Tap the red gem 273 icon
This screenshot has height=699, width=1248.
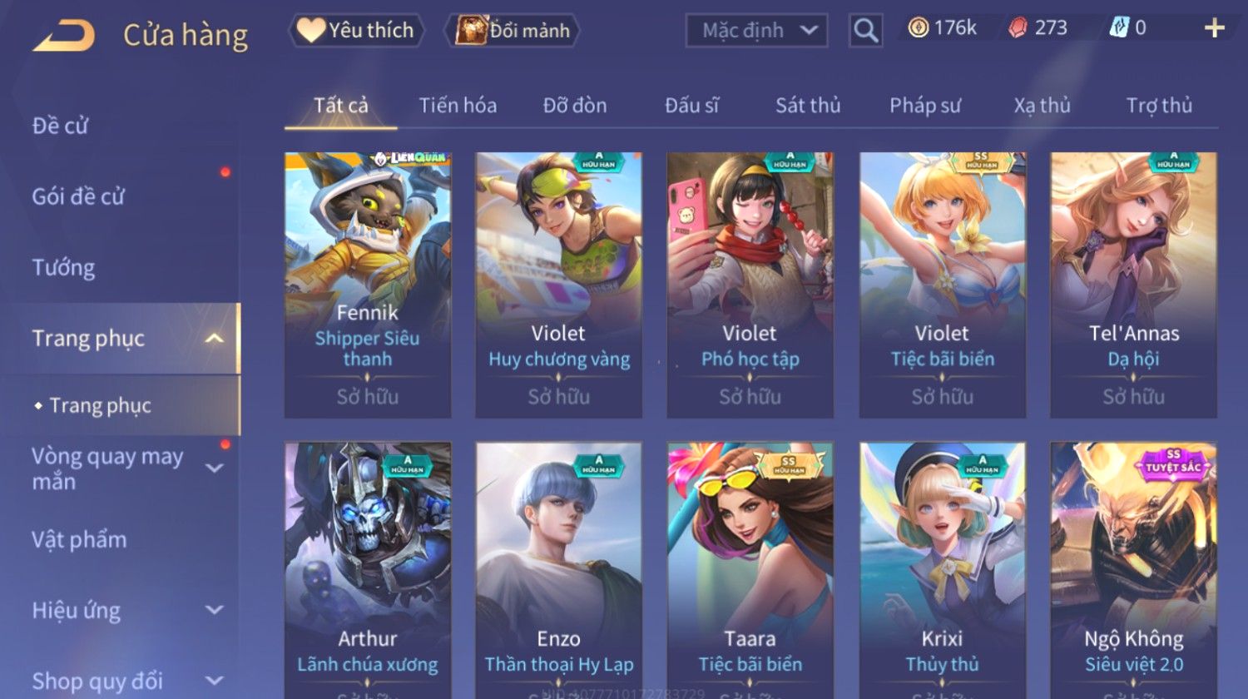[1018, 28]
